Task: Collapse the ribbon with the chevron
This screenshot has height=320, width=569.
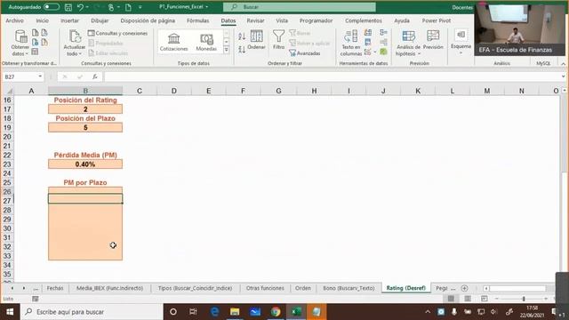Action: (x=563, y=63)
